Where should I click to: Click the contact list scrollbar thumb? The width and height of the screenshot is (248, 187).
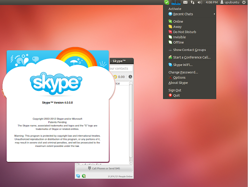point(131,121)
